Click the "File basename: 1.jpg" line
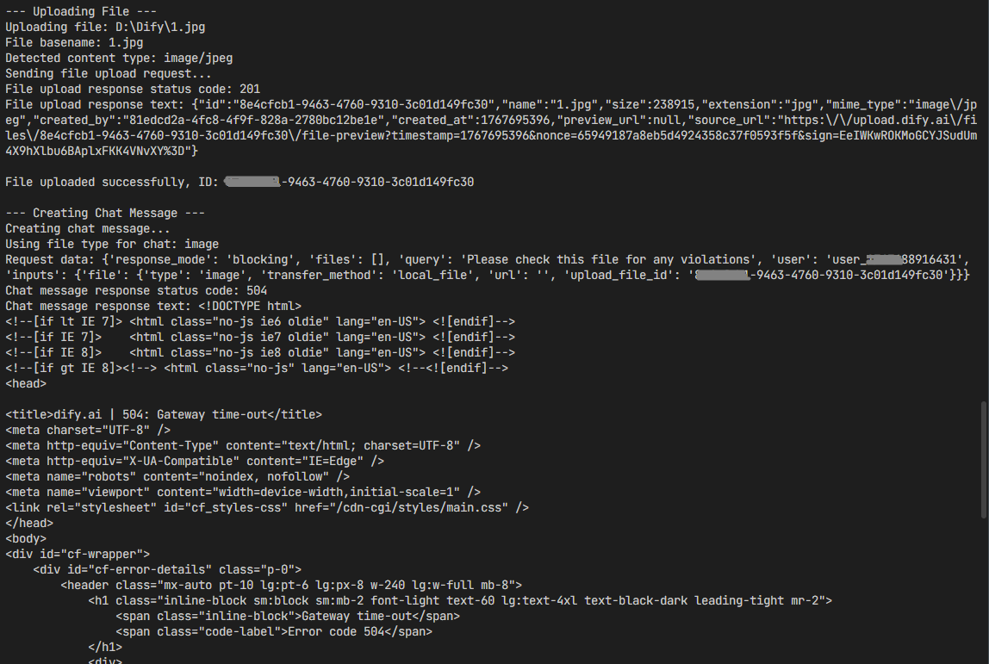Viewport: 989px width, 664px height. 74,43
